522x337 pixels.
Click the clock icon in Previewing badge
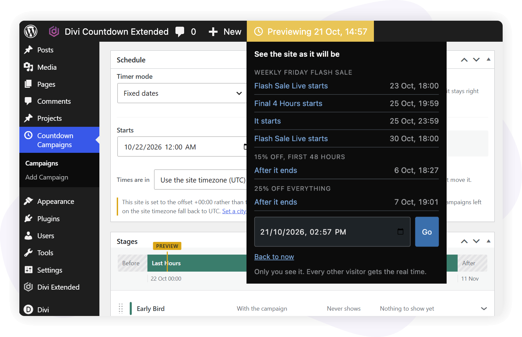pyautogui.click(x=258, y=31)
